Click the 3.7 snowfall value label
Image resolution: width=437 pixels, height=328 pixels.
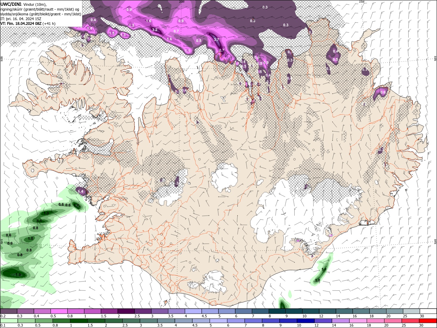coord(216,40)
